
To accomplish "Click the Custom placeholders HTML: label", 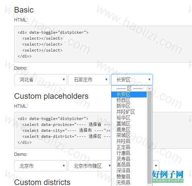I will pyautogui.click(x=21, y=106).
